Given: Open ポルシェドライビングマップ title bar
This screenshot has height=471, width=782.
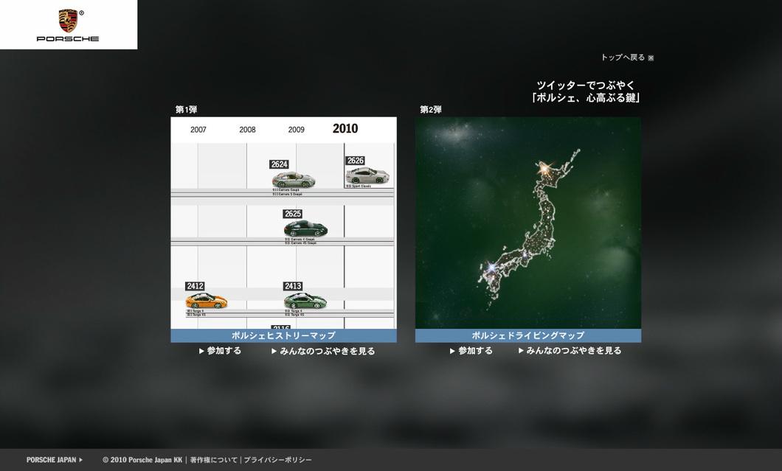Looking at the screenshot, I should tap(527, 335).
